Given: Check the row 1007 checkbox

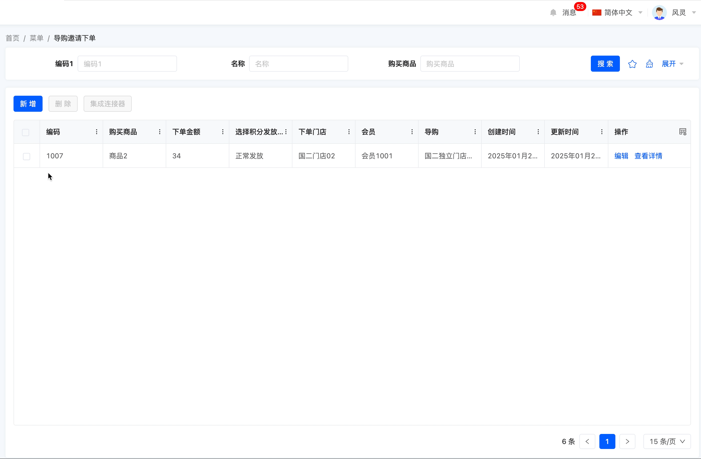Looking at the screenshot, I should [27, 156].
